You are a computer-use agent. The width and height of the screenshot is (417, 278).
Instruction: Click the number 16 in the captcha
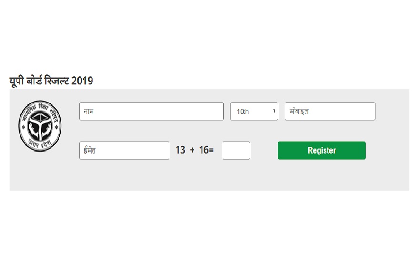click(x=203, y=150)
